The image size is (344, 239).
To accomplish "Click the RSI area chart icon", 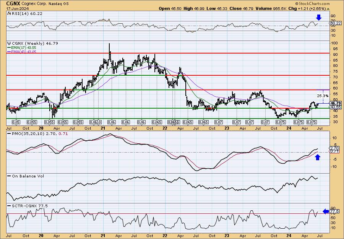I will pos(9,13).
